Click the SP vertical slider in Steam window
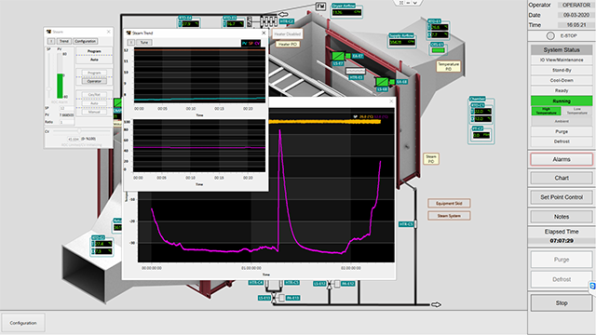The width and height of the screenshot is (596, 335). click(x=48, y=74)
